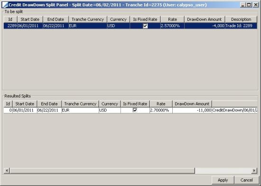
Task: Select Id cell 0 in Resulted Splits
Action: pyautogui.click(x=8, y=110)
